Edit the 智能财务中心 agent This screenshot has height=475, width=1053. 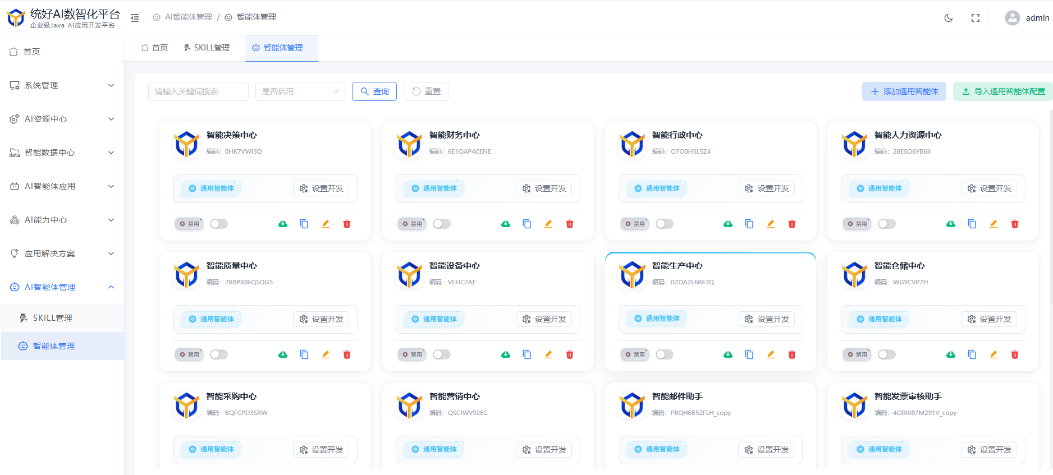(x=548, y=224)
